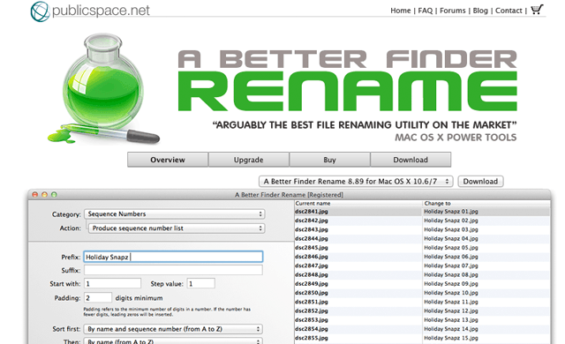
Task: Click new name Holiday Snapz 10.jpg
Action: tap(451, 293)
